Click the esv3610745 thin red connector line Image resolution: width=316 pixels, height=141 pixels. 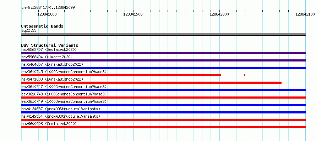(233, 75)
